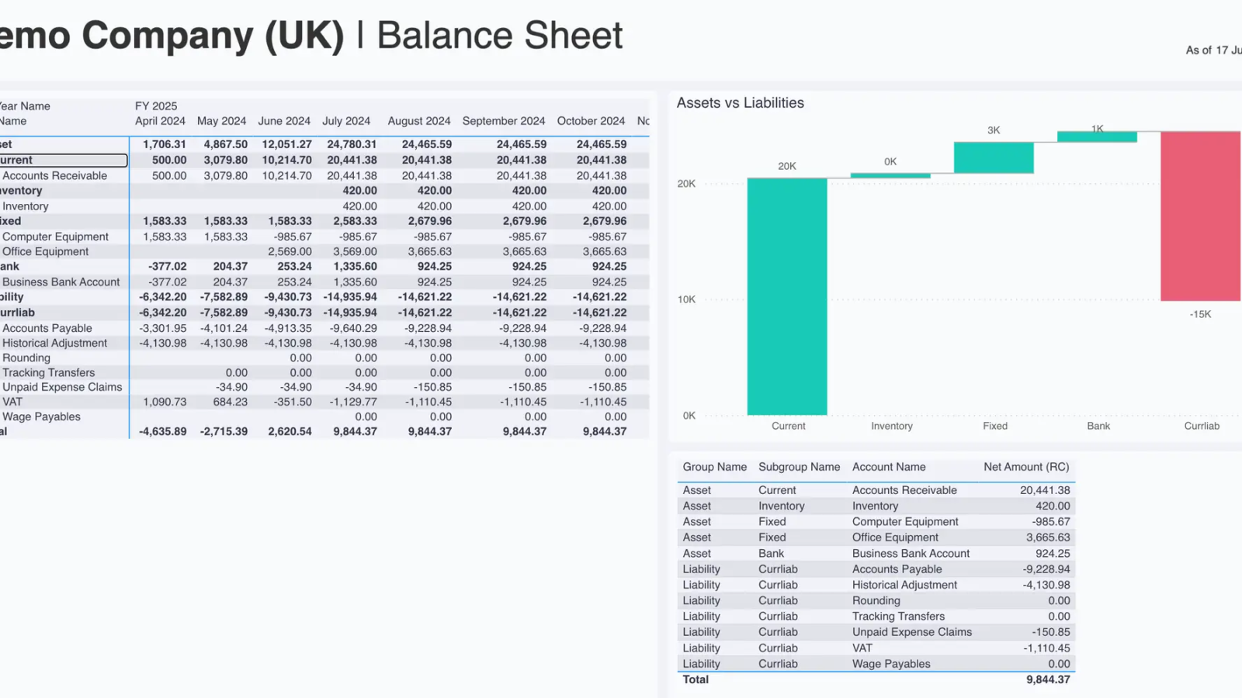Click the Wage Payables row label in matrix

(x=41, y=416)
